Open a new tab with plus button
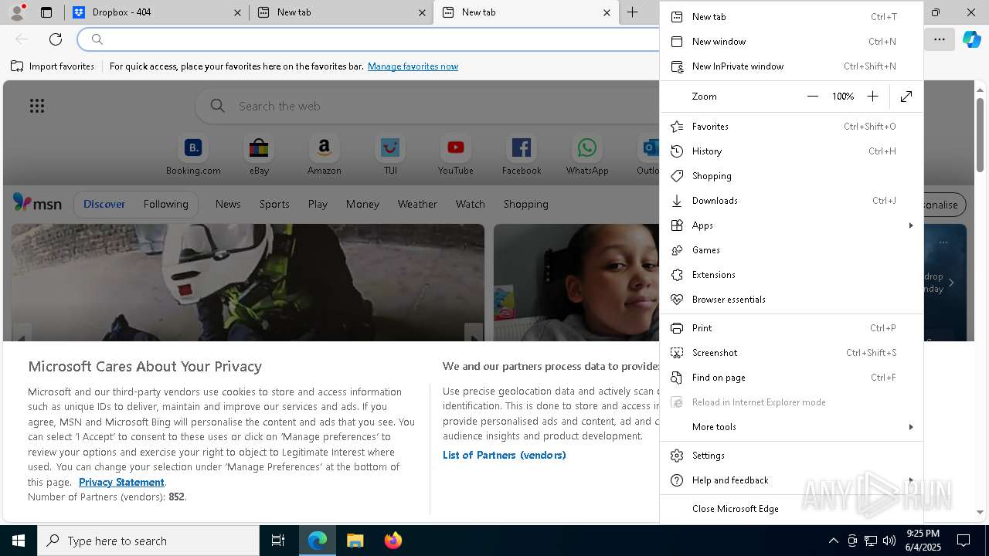Viewport: 989px width, 556px height. [632, 12]
